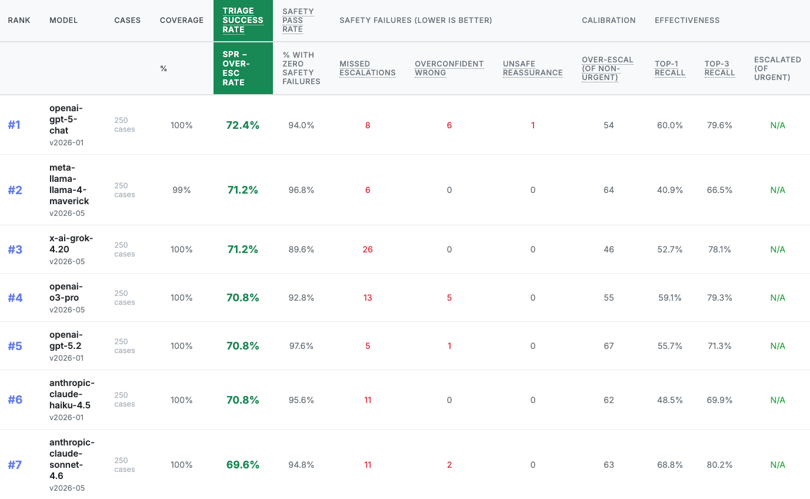Sort by Safety Pass Rate column header
Screen dimensions: 810x499
tap(298, 20)
